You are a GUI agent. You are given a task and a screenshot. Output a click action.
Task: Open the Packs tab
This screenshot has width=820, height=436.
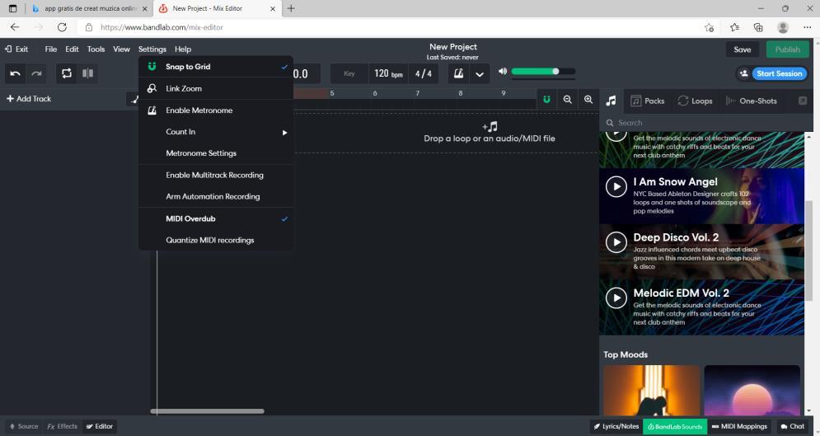coord(648,101)
